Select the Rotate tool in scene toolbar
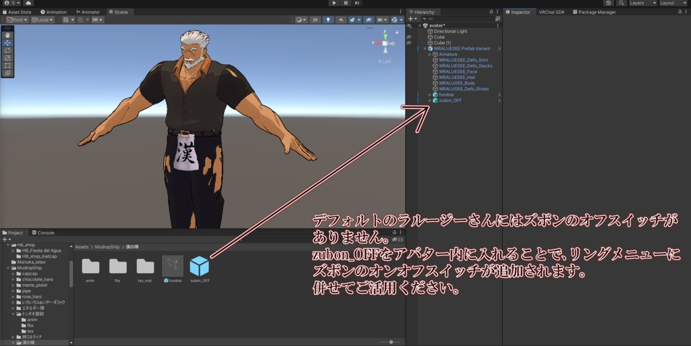691x346 pixels. tap(7, 50)
